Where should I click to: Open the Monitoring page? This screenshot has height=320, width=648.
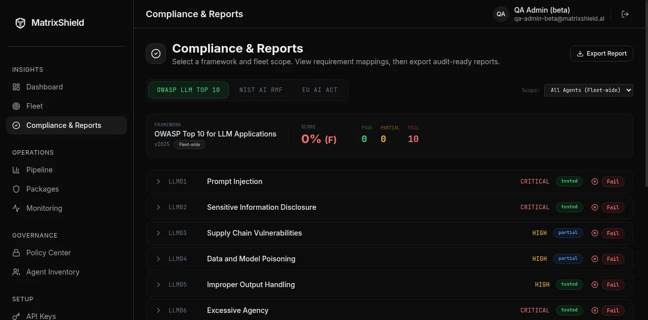(x=66, y=208)
